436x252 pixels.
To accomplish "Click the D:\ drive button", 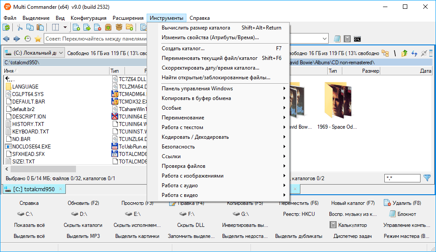I will pos(80,214).
